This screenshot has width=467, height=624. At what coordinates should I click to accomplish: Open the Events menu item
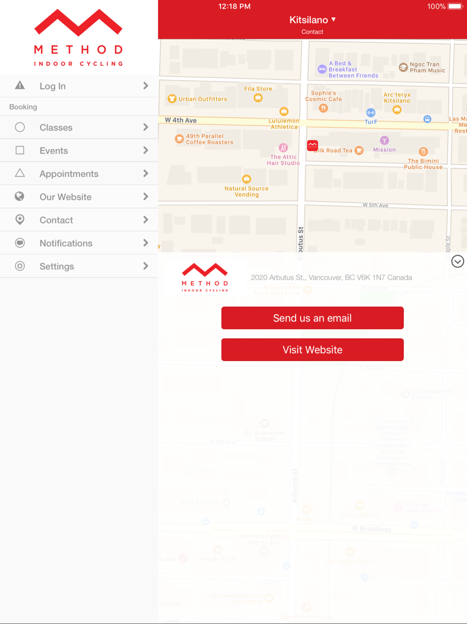[79, 150]
